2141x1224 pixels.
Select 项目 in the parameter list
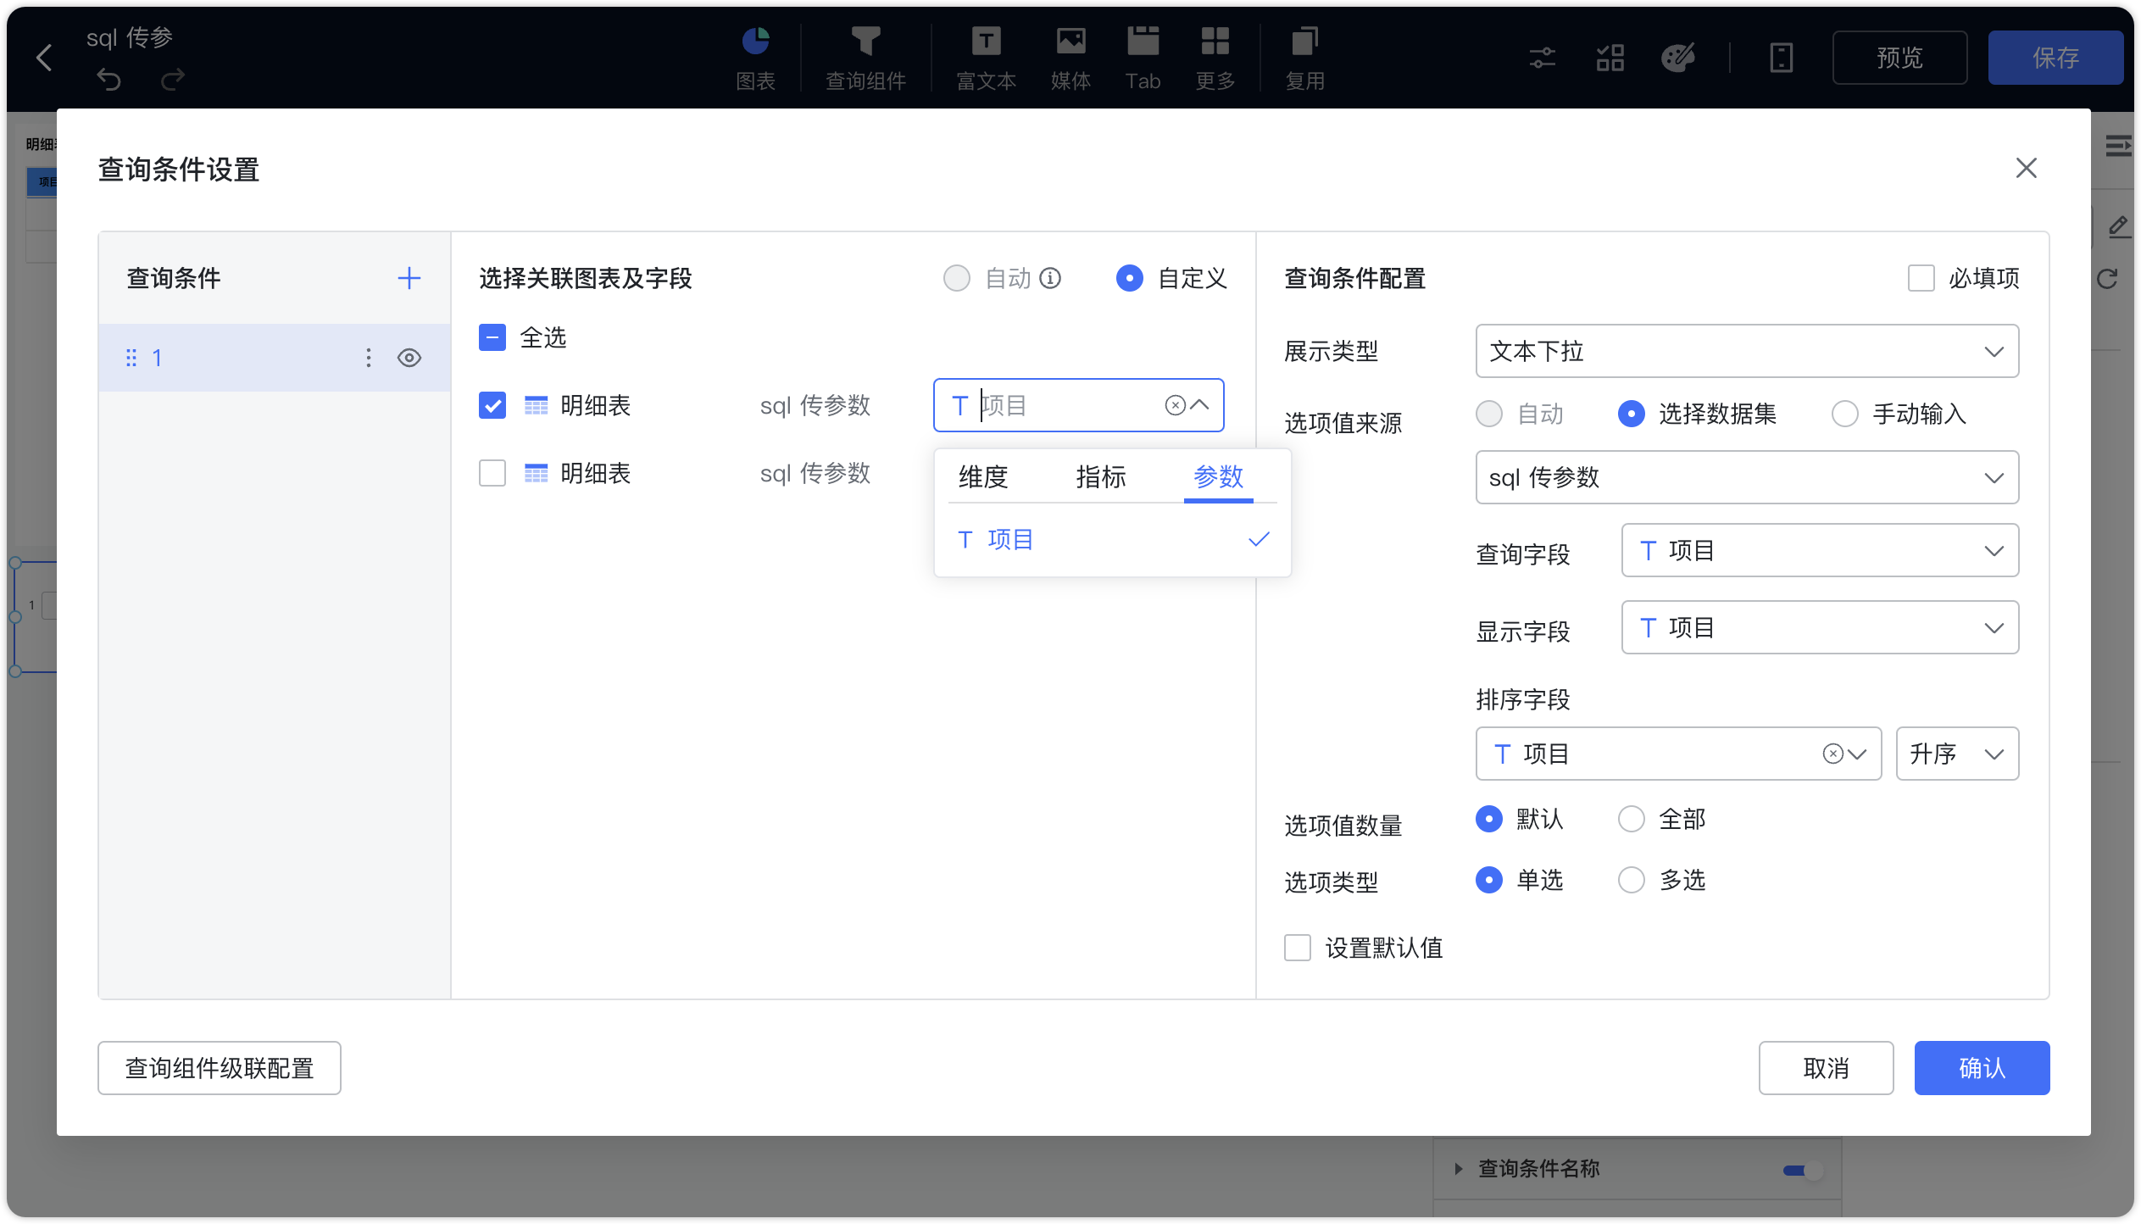(x=1112, y=539)
